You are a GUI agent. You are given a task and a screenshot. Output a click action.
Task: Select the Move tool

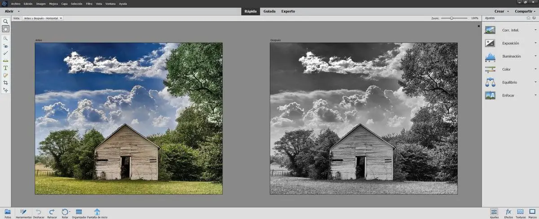click(5, 90)
